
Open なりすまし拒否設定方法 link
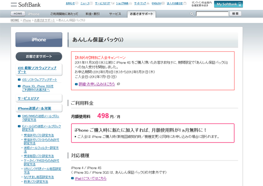coord(39,177)
